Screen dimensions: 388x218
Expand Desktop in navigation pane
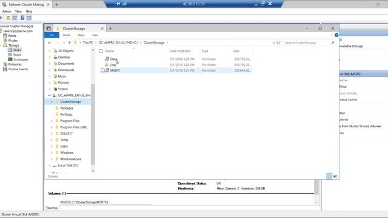[50, 58]
